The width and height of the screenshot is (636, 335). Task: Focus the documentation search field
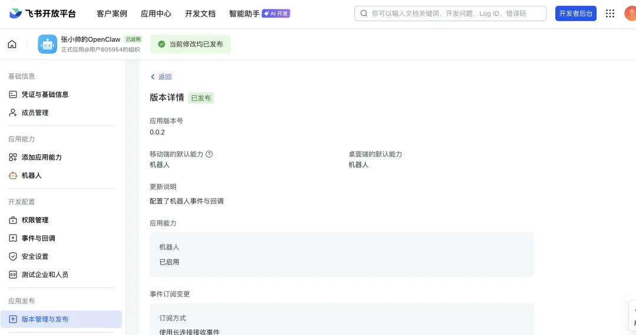tap(450, 14)
